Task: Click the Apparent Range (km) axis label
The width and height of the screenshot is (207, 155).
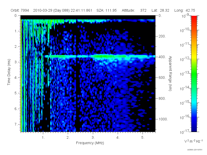Action: pos(170,74)
